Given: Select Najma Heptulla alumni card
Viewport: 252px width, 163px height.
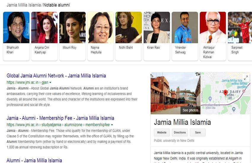Looking at the screenshot, I should [101, 36].
